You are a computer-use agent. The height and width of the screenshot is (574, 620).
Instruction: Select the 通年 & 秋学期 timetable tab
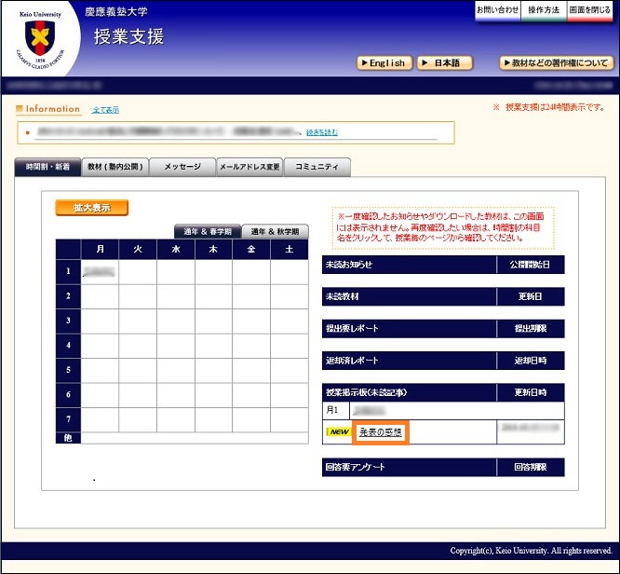(275, 232)
